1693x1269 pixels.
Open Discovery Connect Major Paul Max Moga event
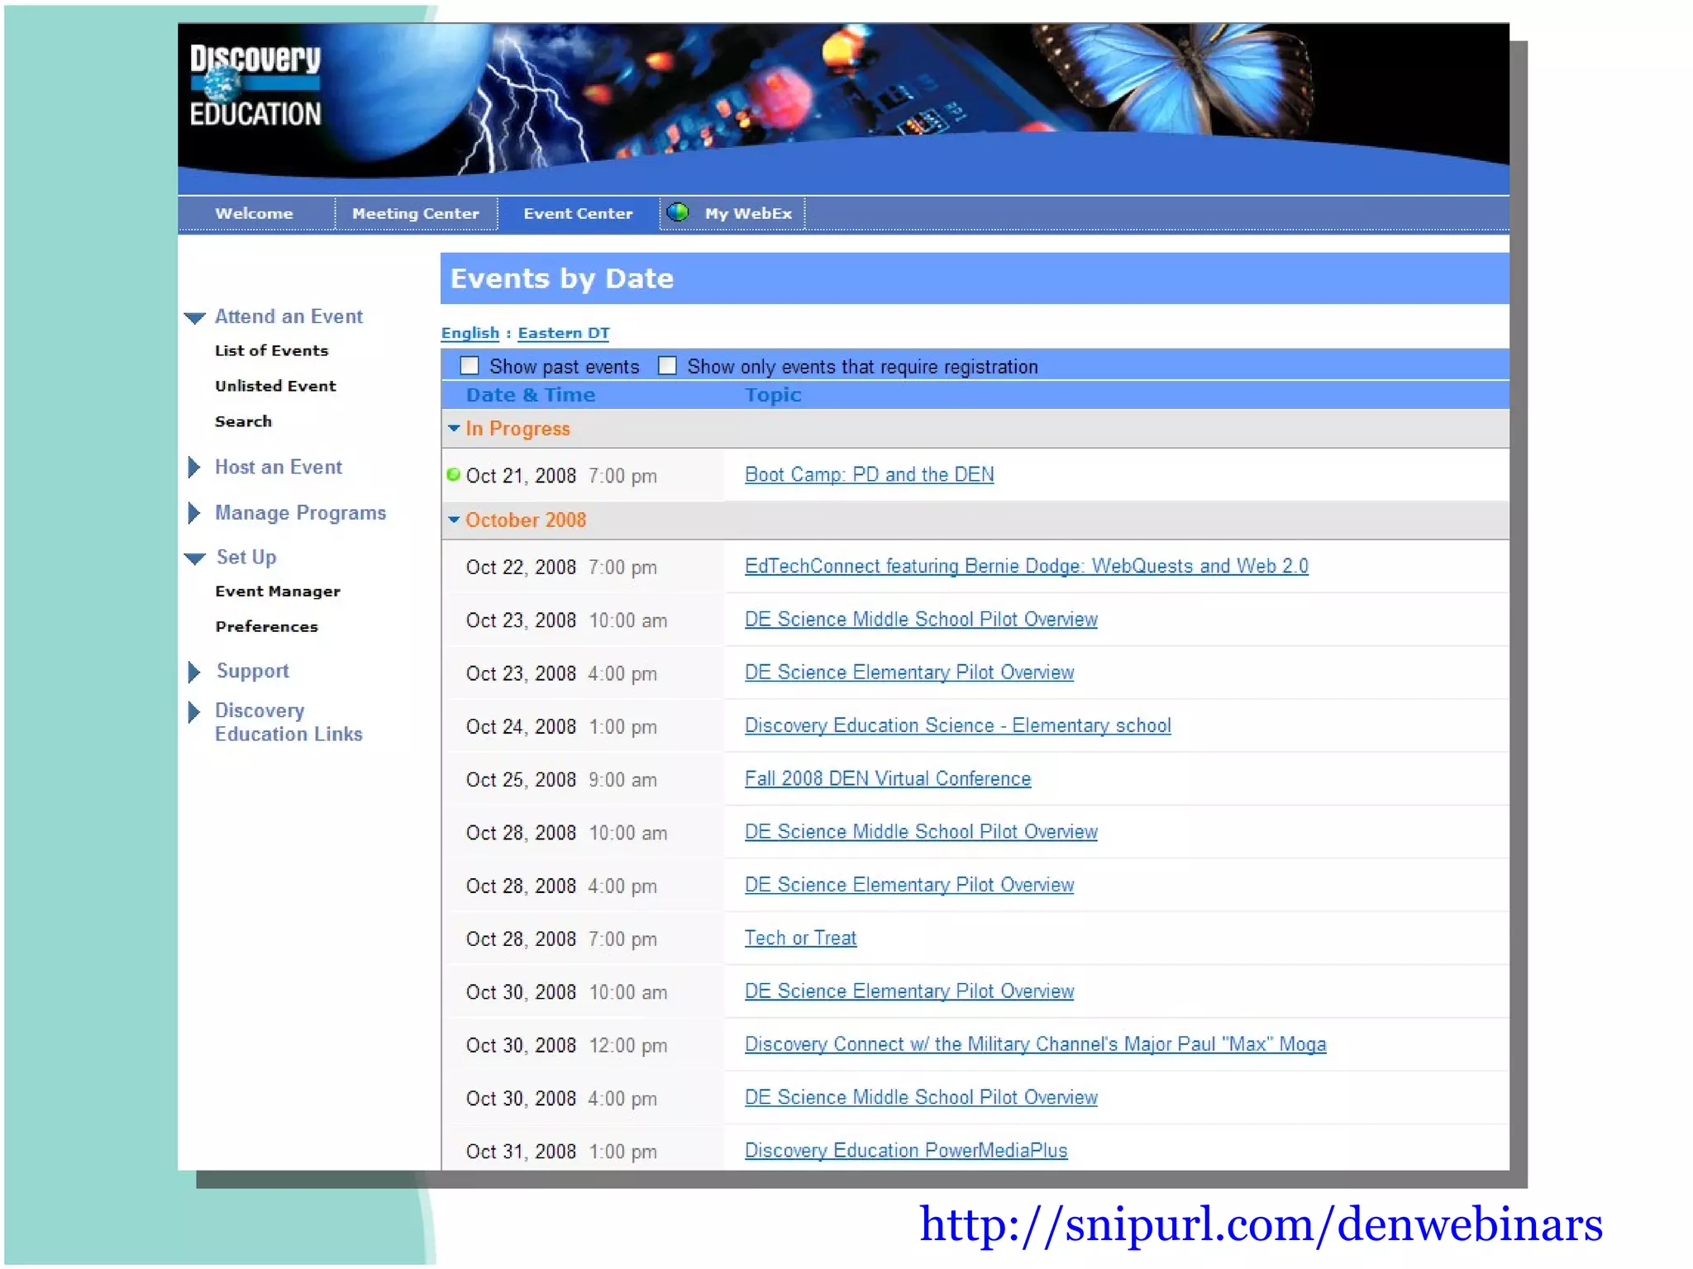[x=1035, y=1044]
